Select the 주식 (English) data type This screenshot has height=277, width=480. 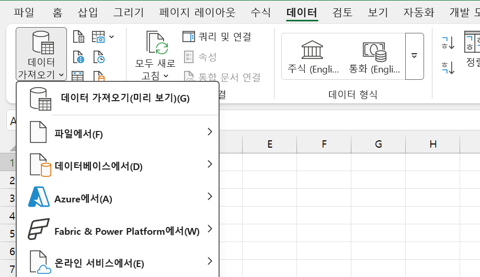point(313,57)
